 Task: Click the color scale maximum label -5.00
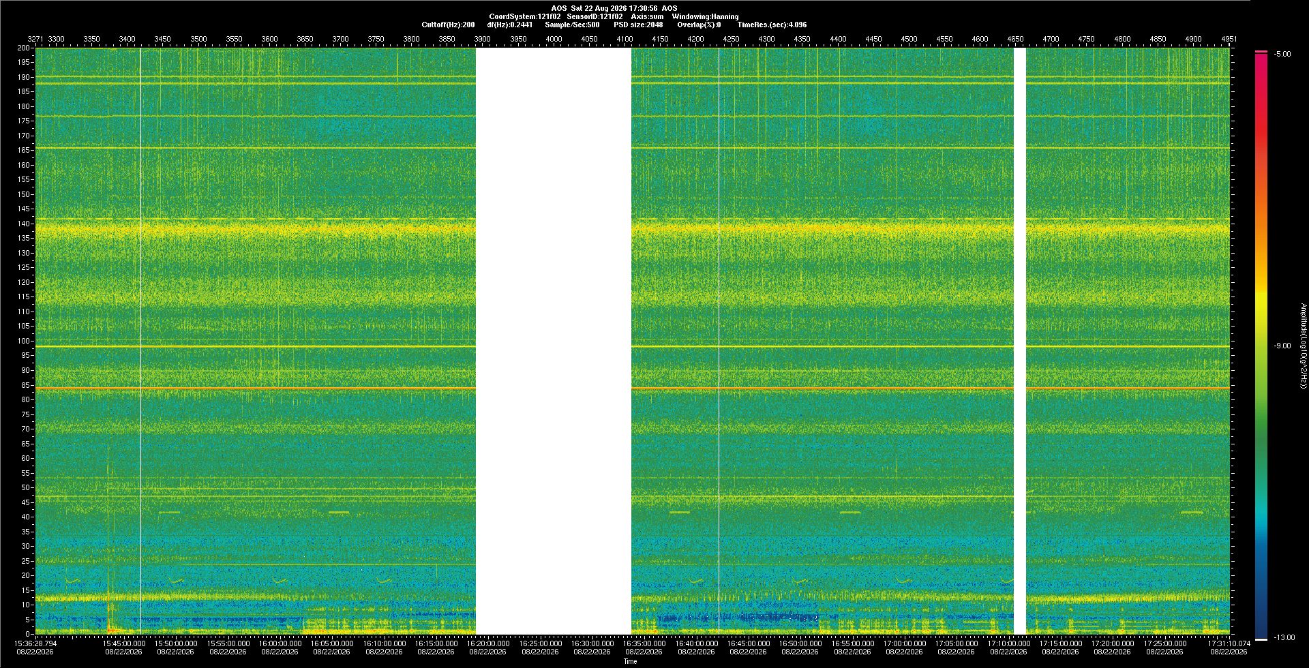(x=1282, y=54)
